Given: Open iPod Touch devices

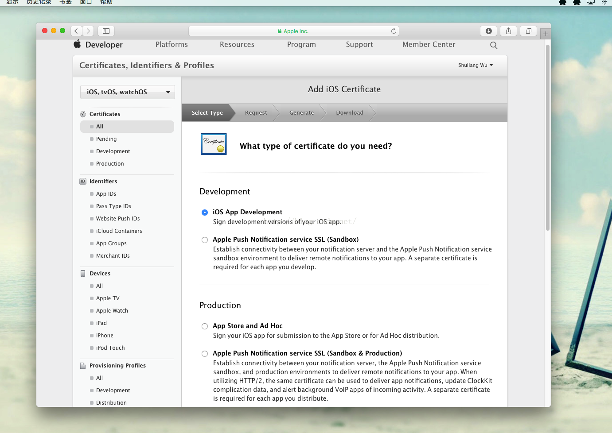Looking at the screenshot, I should click(110, 348).
